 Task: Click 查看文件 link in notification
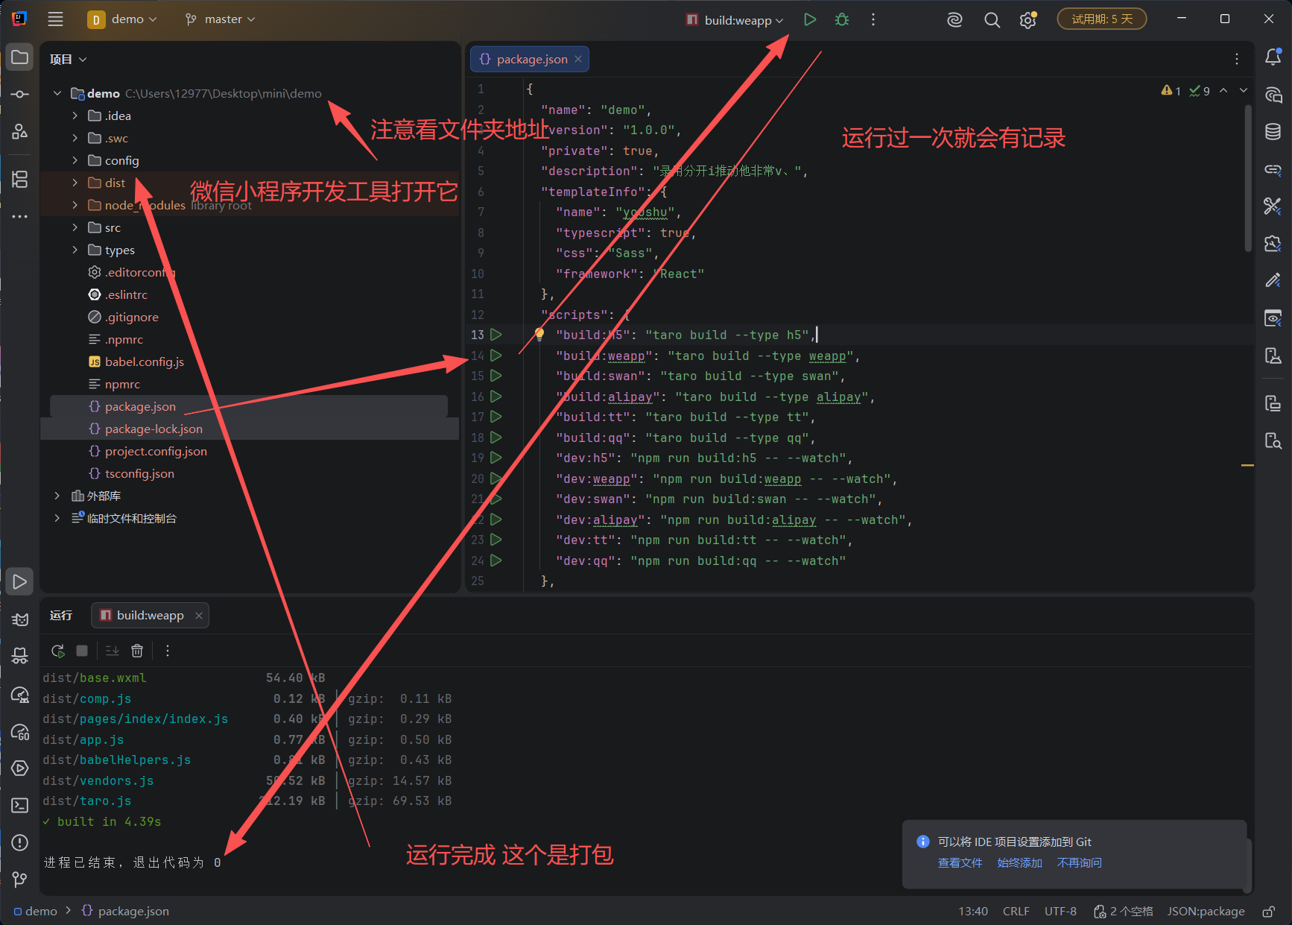[x=960, y=863]
